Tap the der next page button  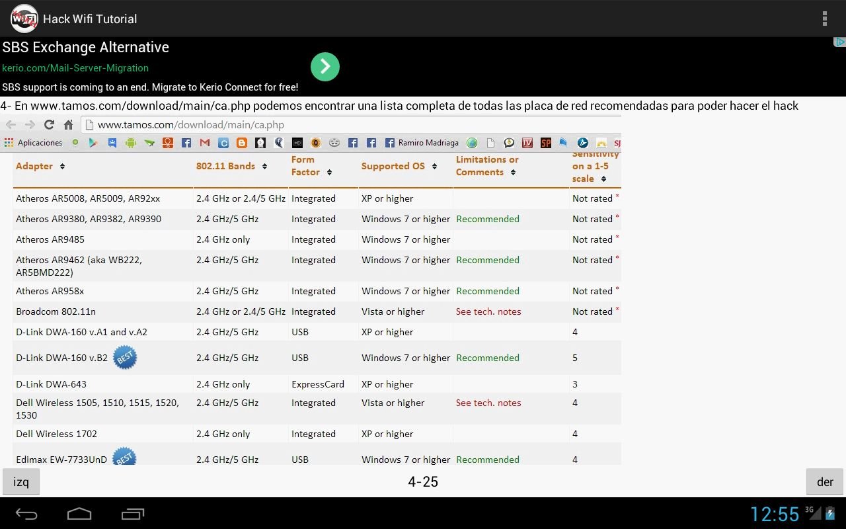click(x=825, y=481)
